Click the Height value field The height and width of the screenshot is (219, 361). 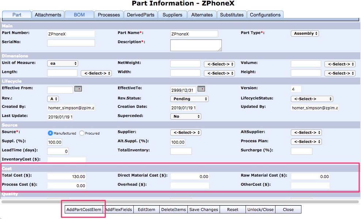click(306, 73)
